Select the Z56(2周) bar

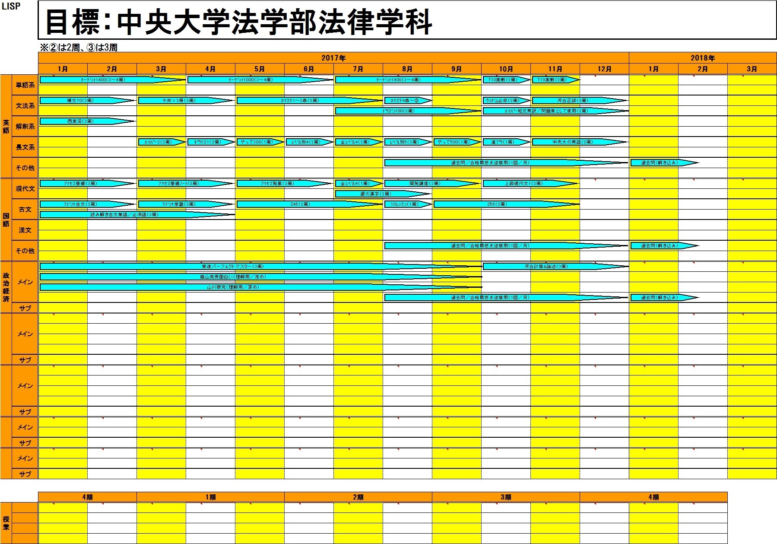tap(506, 204)
